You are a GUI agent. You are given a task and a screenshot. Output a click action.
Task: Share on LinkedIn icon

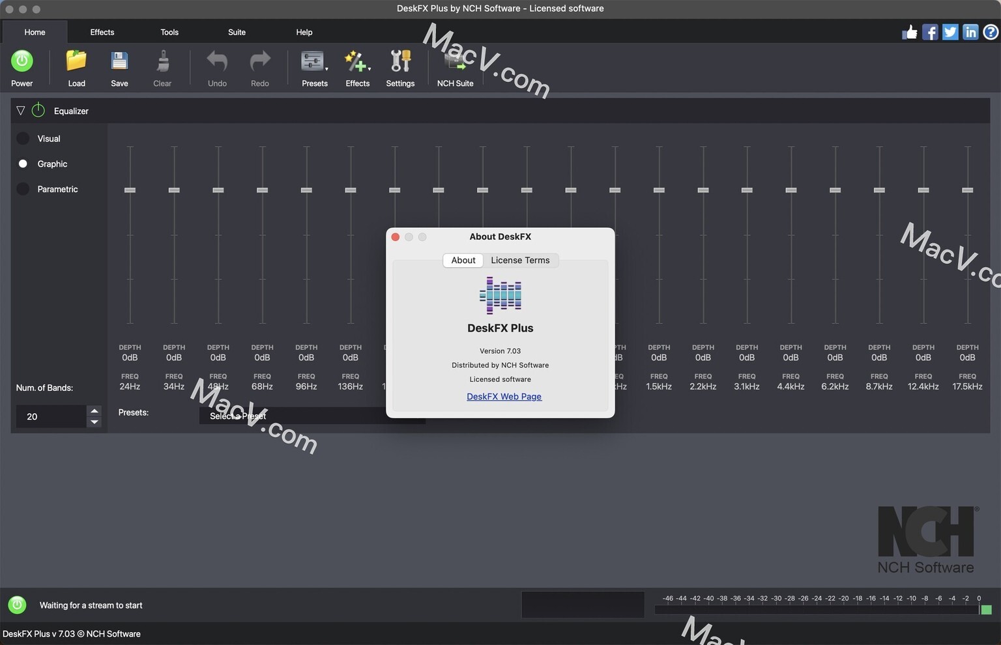point(970,32)
